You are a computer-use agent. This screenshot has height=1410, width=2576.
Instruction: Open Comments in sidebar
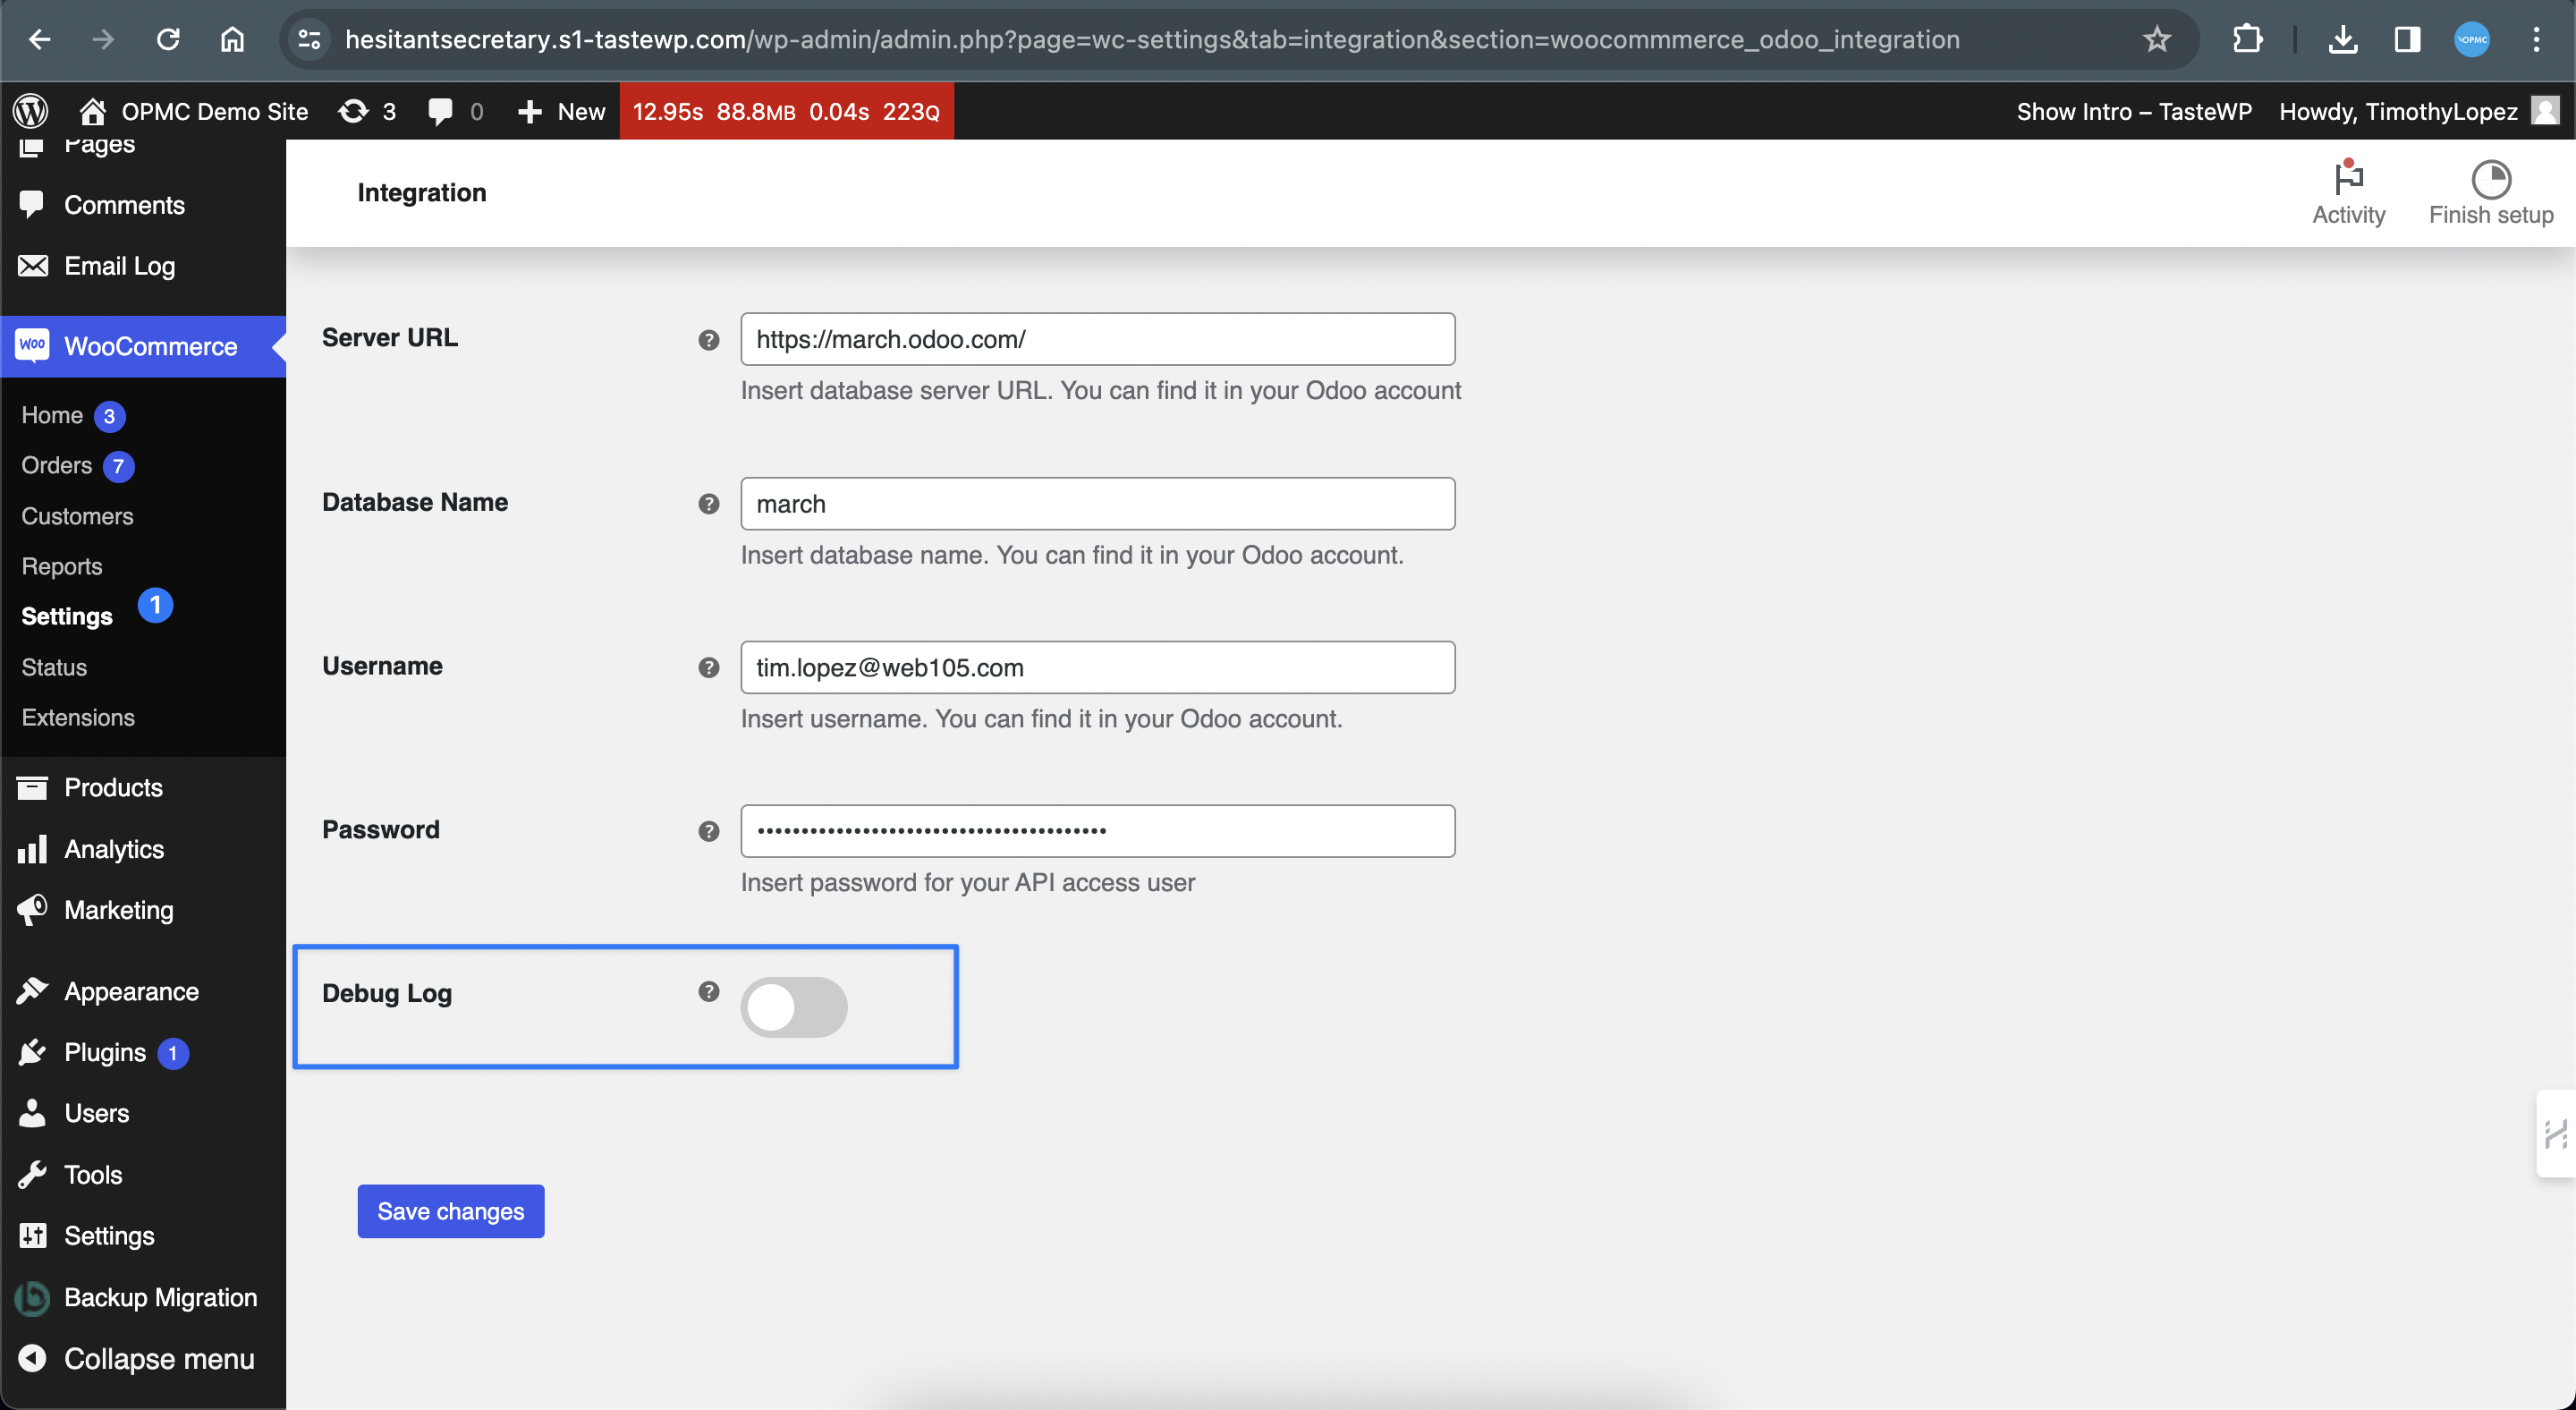click(x=143, y=205)
